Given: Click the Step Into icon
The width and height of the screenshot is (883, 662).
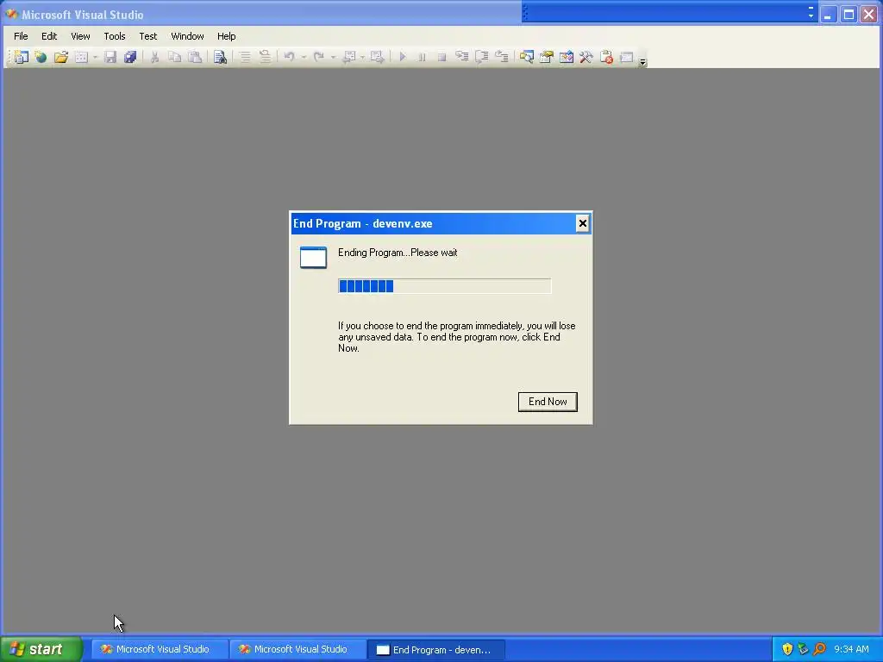Looking at the screenshot, I should click(x=462, y=57).
